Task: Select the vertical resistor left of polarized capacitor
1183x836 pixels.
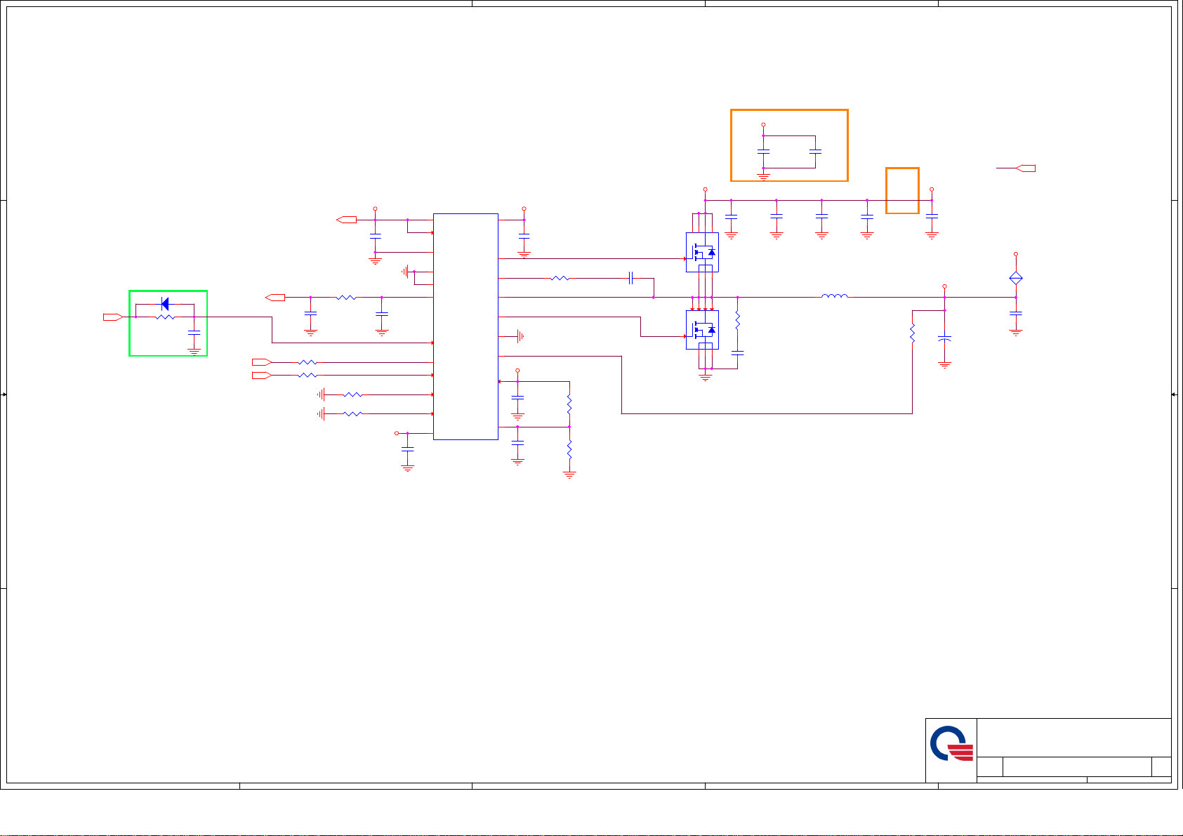Action: click(x=913, y=333)
